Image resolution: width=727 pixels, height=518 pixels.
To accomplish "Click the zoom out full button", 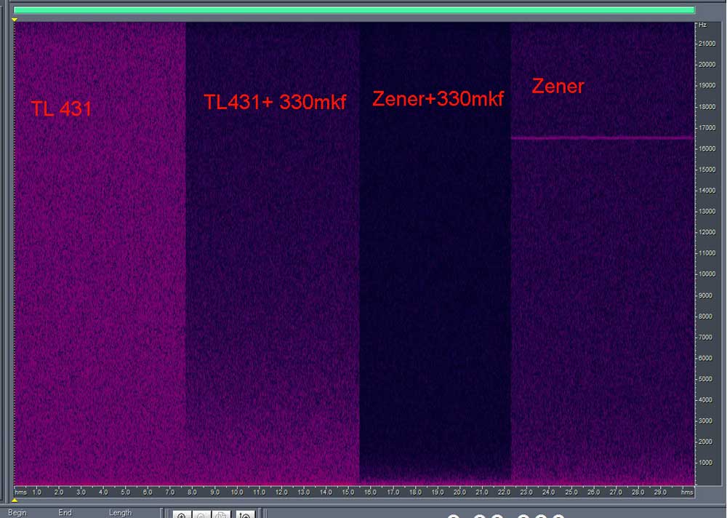I will click(221, 514).
